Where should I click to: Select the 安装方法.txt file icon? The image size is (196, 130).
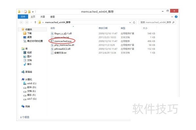[x=52, y=53]
